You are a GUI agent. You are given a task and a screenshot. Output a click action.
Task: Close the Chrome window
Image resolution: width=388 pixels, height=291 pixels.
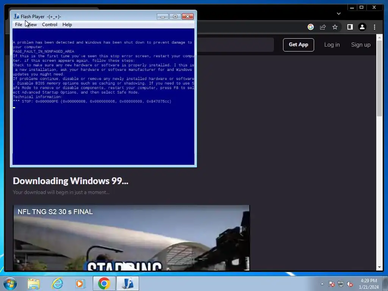tap(374, 8)
